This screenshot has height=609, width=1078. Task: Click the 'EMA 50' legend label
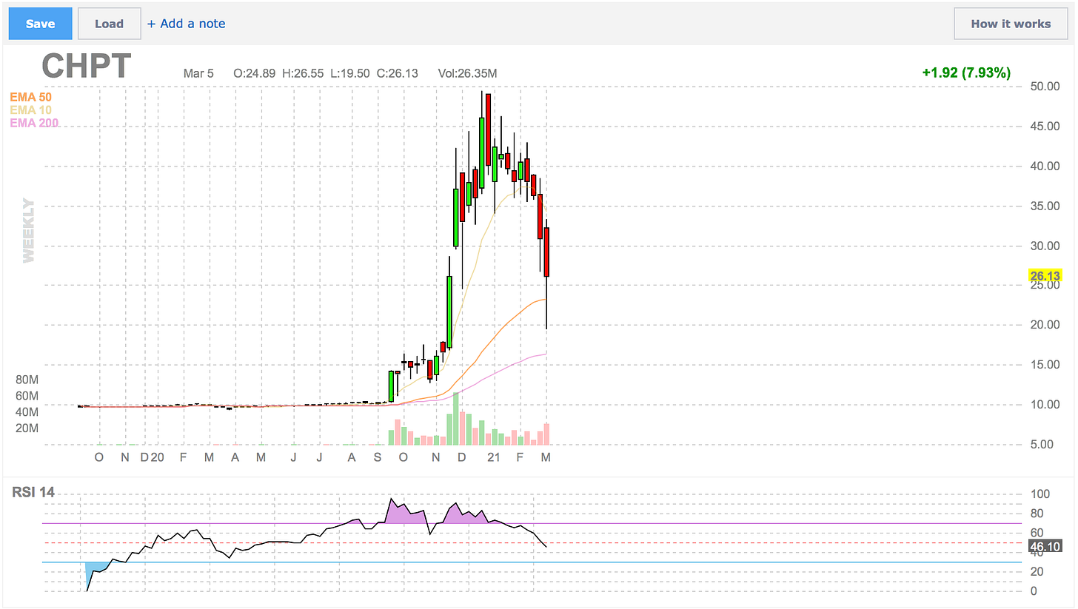pyautogui.click(x=30, y=97)
